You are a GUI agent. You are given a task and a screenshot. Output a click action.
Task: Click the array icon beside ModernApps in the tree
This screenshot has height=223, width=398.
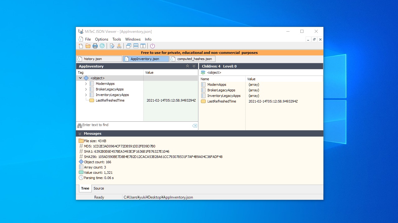[x=92, y=84]
